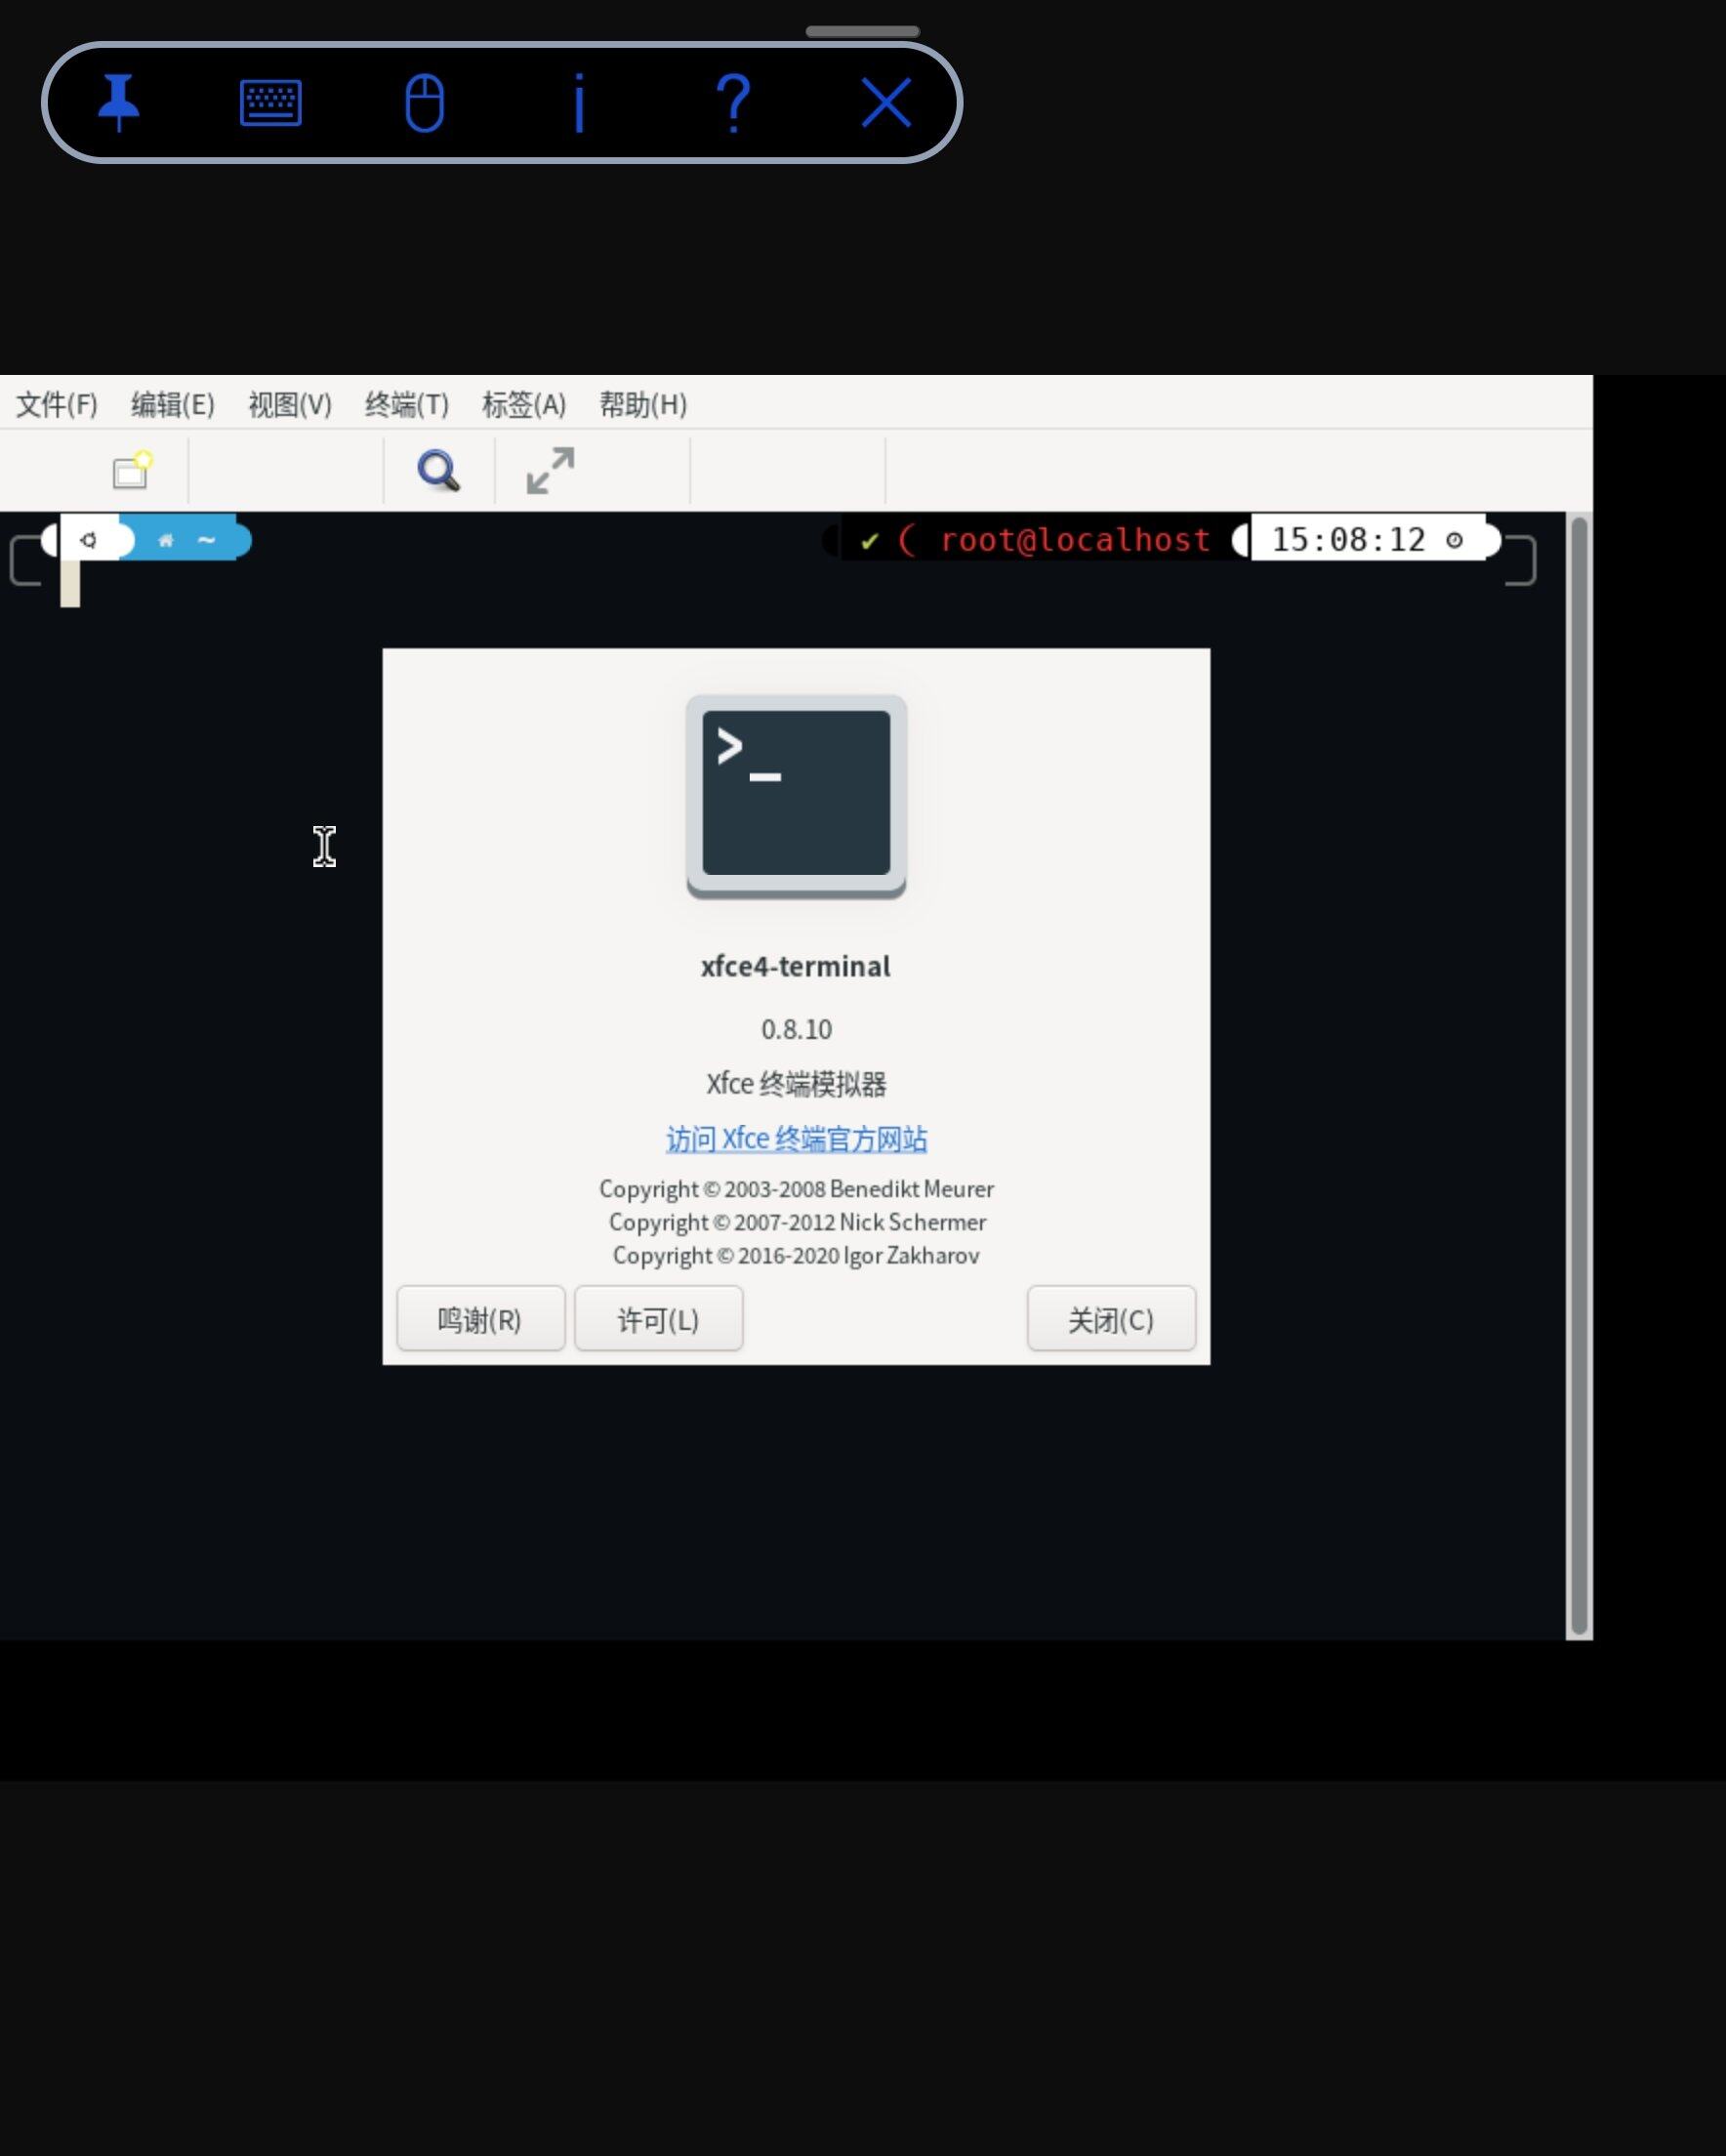Click the home icon in prompt segment
The height and width of the screenshot is (2156, 1726).
point(166,540)
